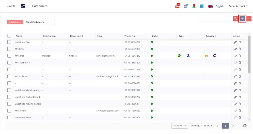Check the Mr Shubham row checkbox
The width and height of the screenshot is (253, 134).
pos(9,76)
